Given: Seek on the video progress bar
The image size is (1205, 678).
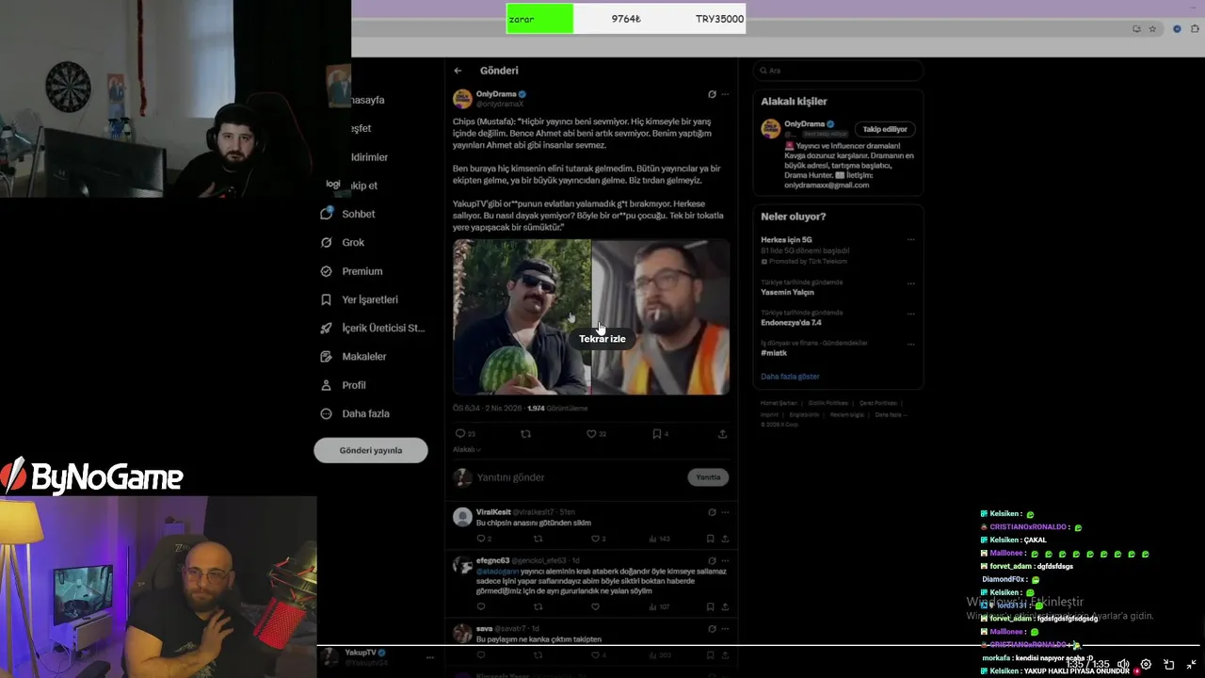Looking at the screenshot, I should point(761,646).
